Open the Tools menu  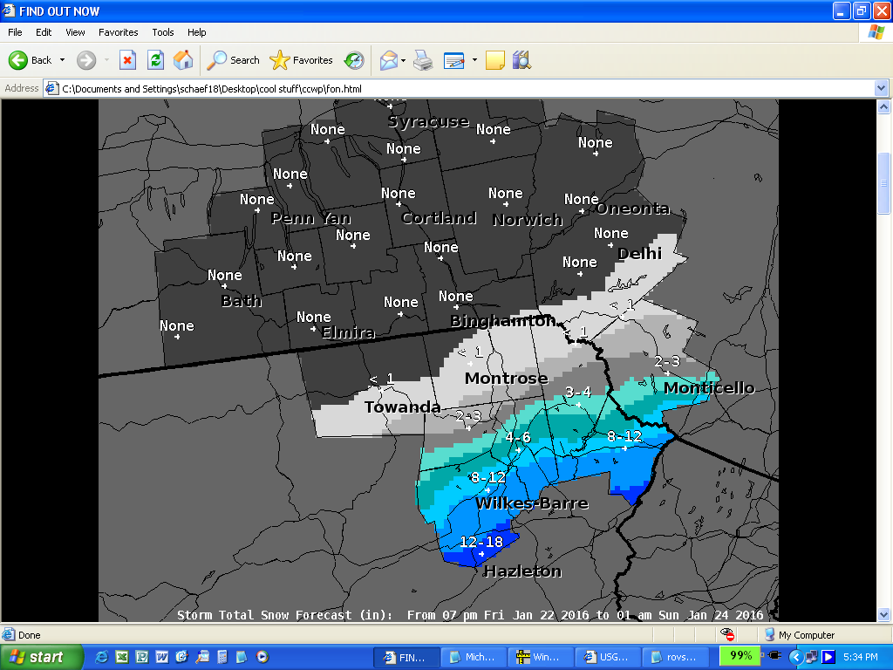(163, 32)
